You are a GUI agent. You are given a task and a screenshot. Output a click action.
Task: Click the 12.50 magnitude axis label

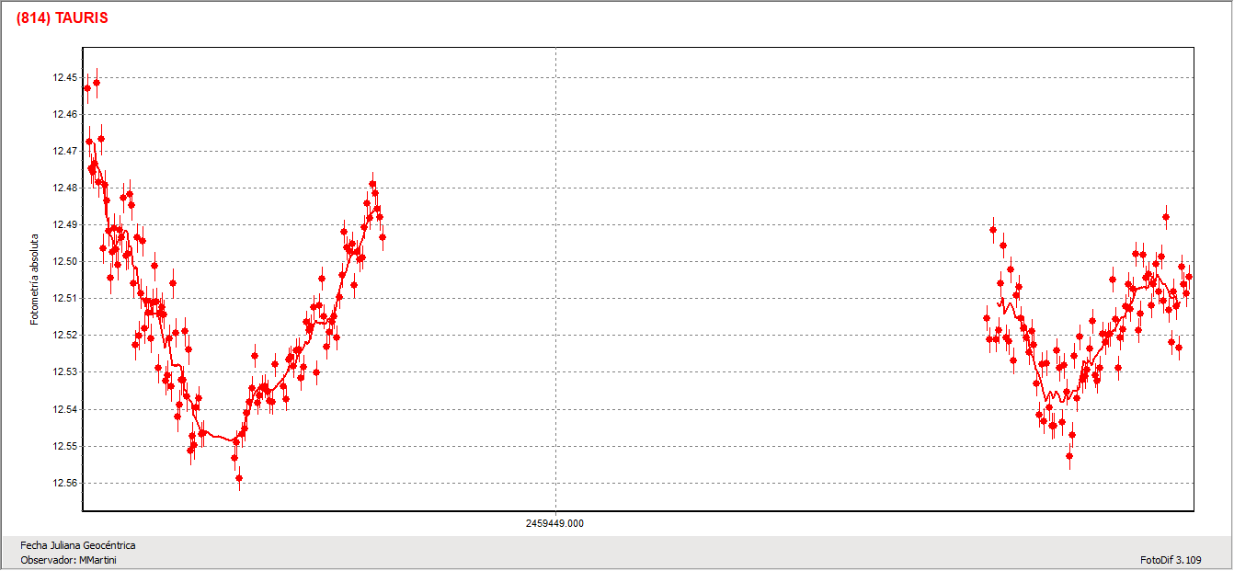coord(65,261)
